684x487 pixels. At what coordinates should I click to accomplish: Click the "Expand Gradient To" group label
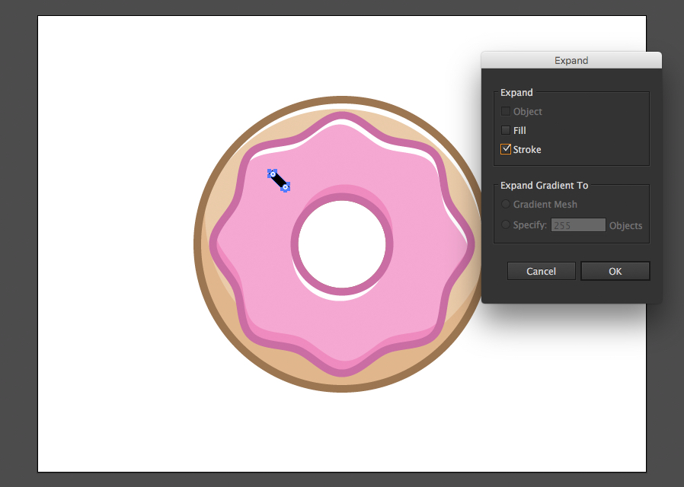(x=544, y=186)
